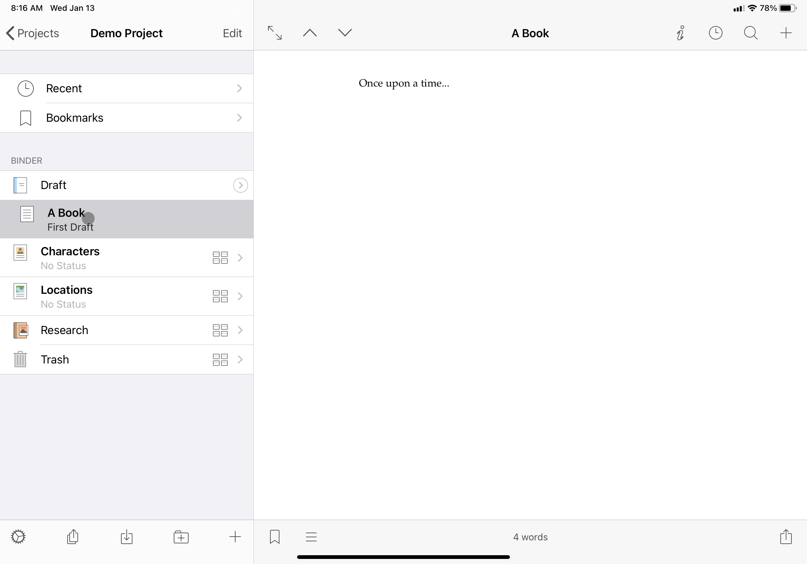
Task: Export document with editor share icon
Action: pos(786,537)
